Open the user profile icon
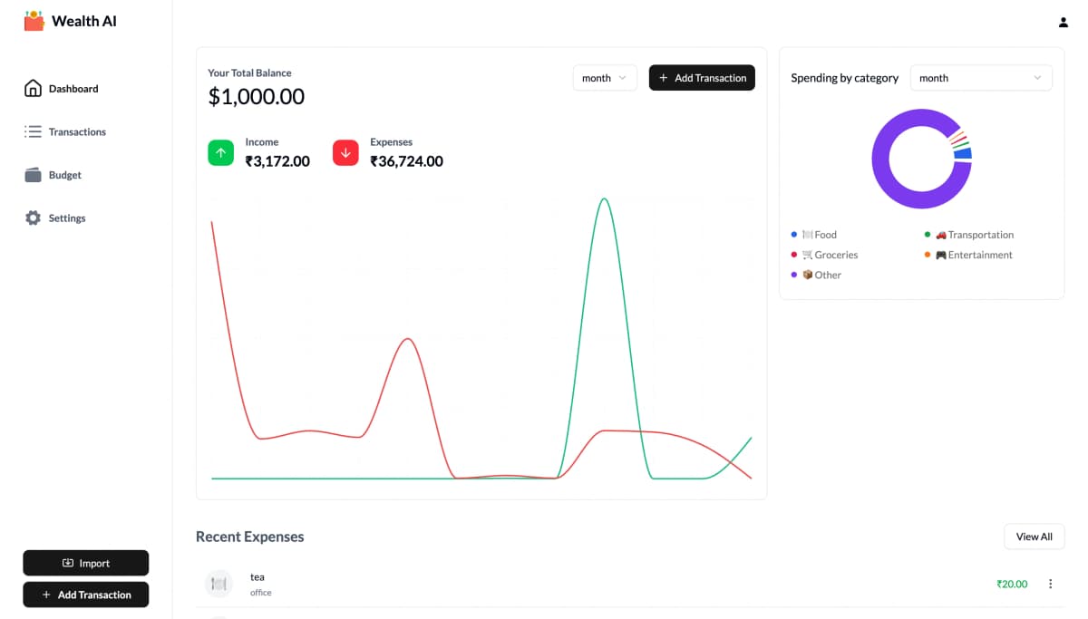 click(x=1063, y=22)
